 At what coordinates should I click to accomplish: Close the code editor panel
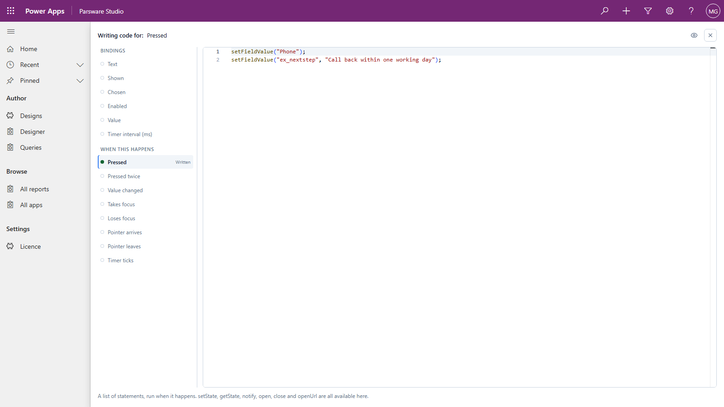click(710, 35)
